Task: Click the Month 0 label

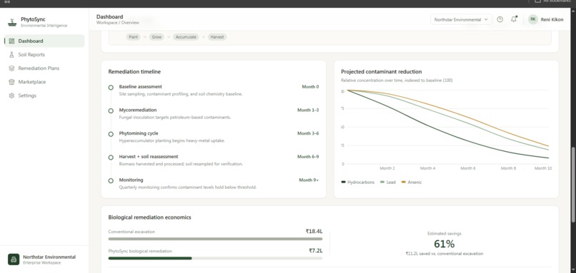Action: pyautogui.click(x=310, y=87)
